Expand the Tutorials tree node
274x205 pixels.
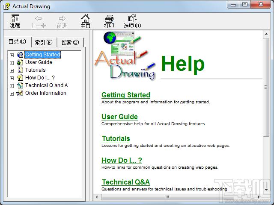pos(12,70)
